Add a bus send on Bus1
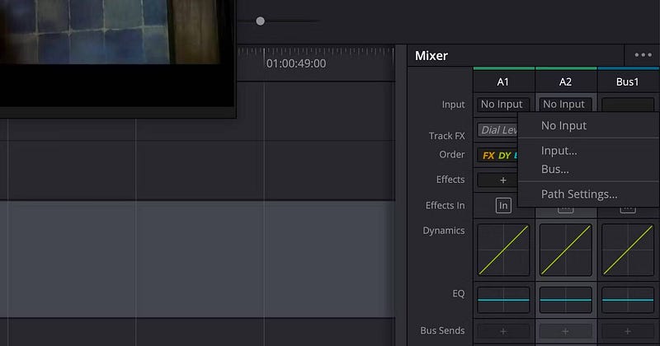The image size is (660, 346). click(627, 331)
